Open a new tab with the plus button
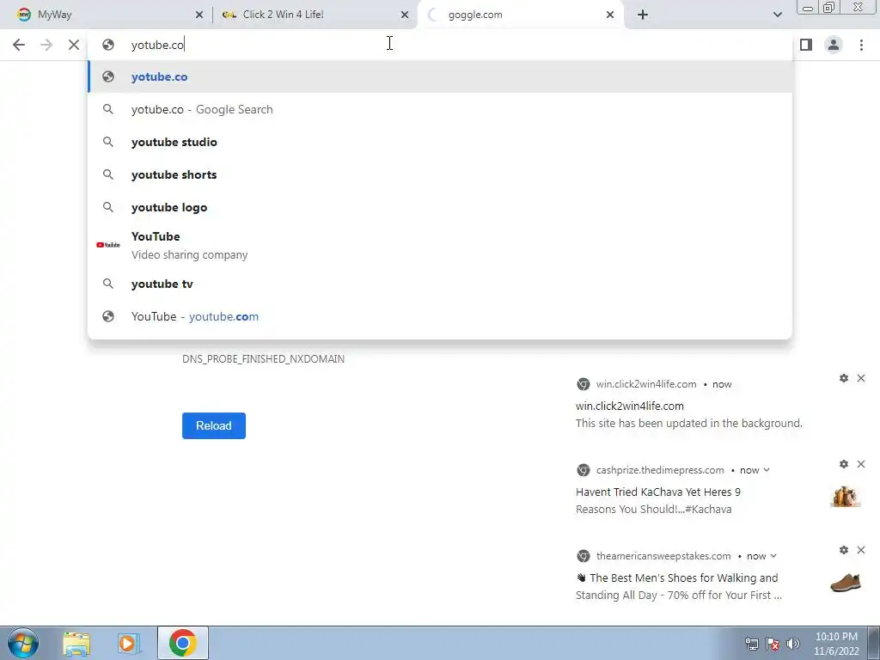This screenshot has width=880, height=660. point(643,15)
